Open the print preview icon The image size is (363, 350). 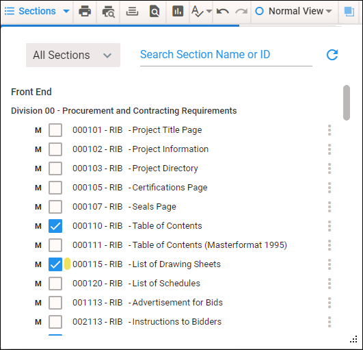(108, 12)
